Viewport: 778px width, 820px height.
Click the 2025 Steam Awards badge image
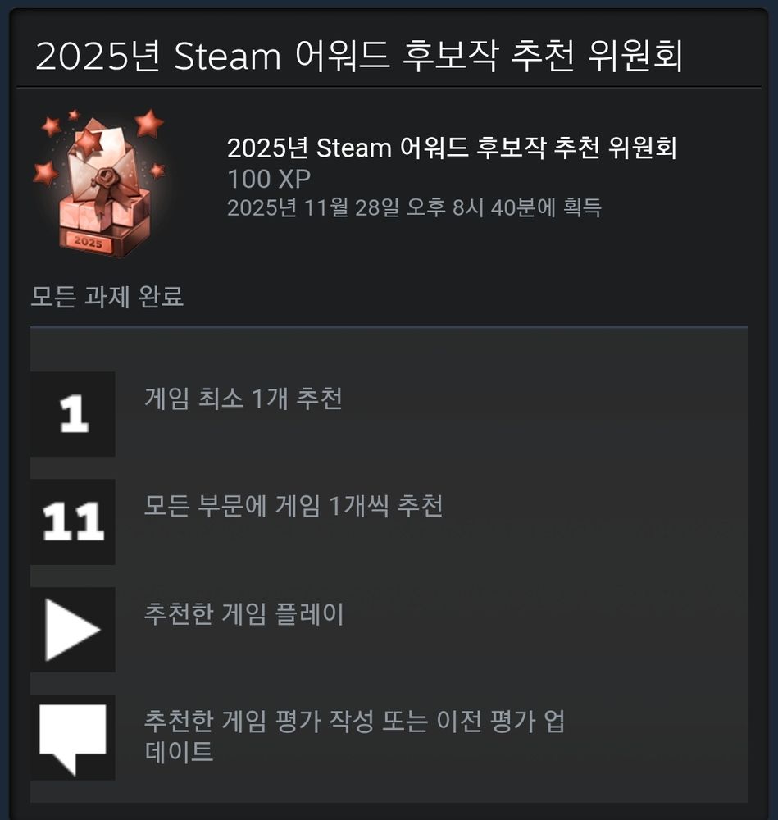pos(99,183)
